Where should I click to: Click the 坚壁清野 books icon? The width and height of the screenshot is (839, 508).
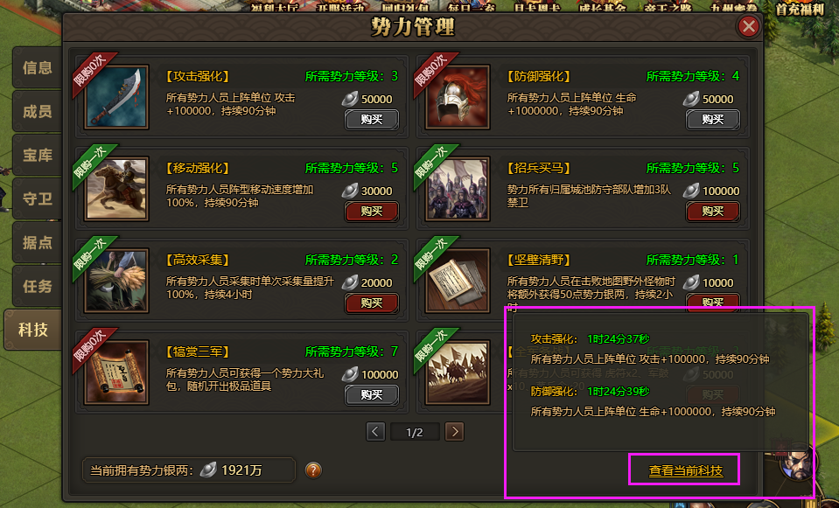[458, 281]
